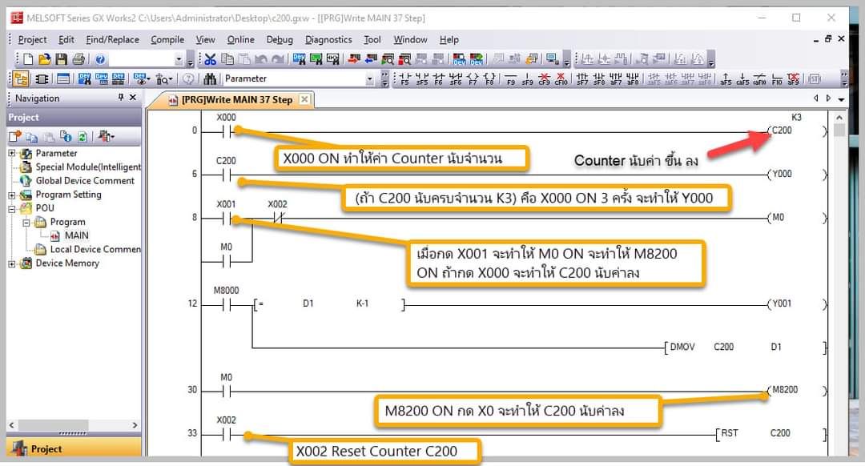
Task: Insert rising pulse contact sF7 icon
Action: [582, 78]
